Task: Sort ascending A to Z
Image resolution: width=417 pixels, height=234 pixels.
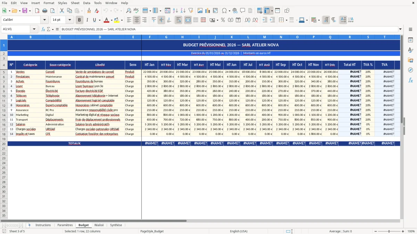Action: 175,11
